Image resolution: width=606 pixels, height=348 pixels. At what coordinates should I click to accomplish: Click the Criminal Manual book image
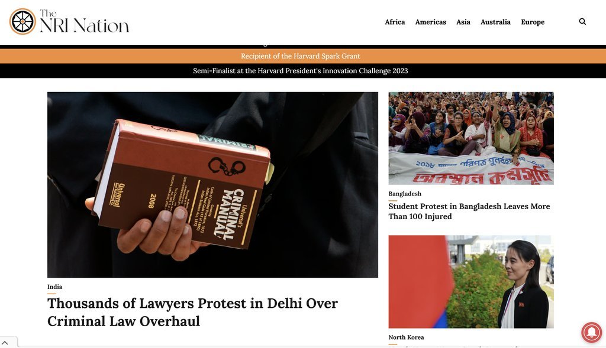pyautogui.click(x=212, y=184)
